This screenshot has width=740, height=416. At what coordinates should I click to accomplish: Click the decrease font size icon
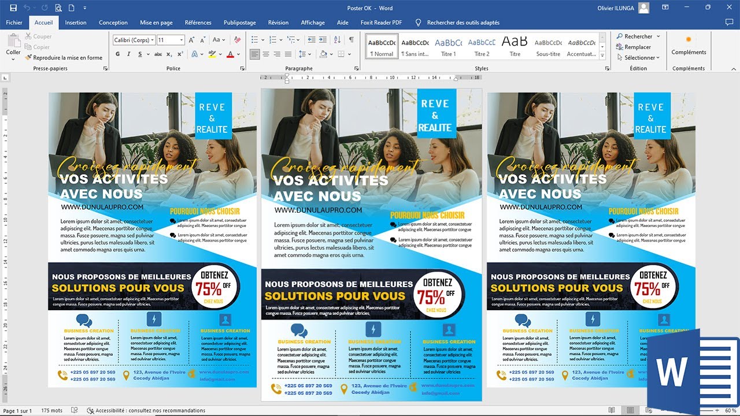(202, 40)
